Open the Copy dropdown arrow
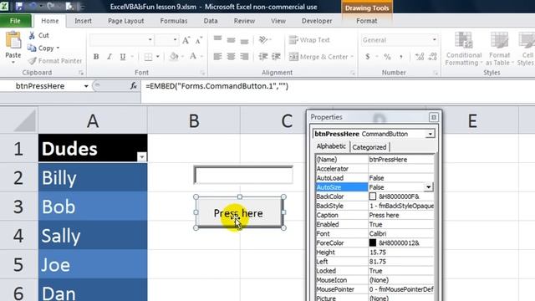 [x=58, y=48]
